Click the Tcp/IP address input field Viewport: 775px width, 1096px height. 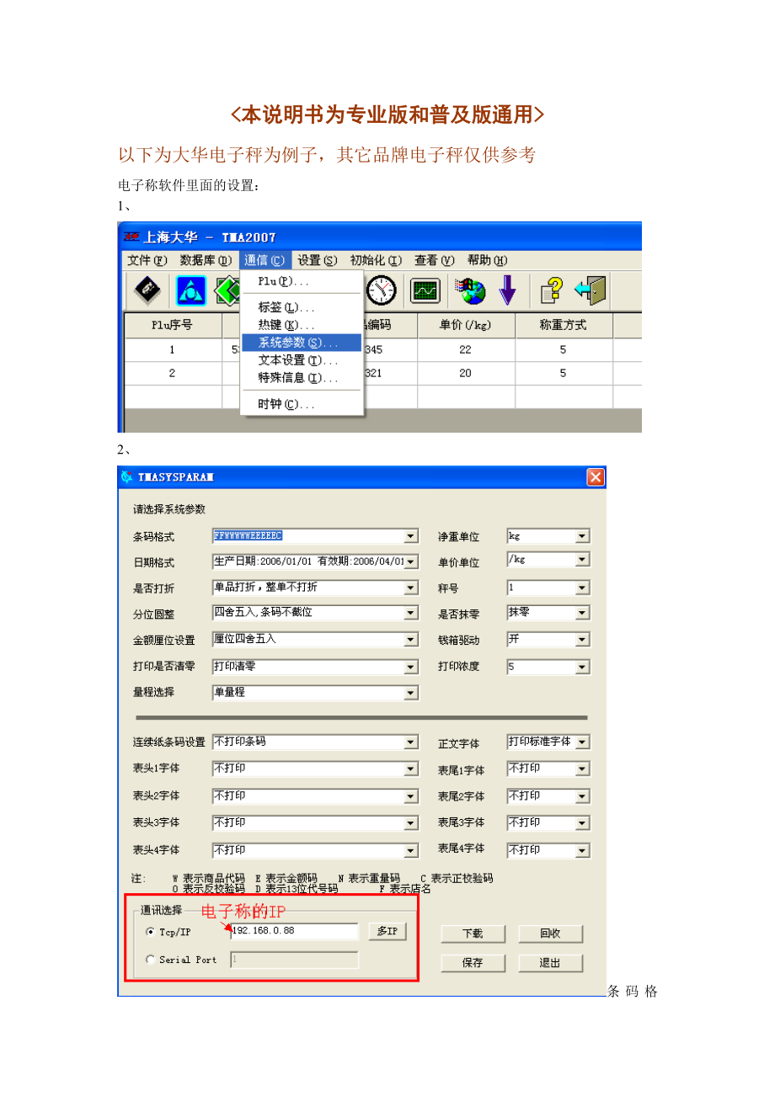pyautogui.click(x=295, y=932)
